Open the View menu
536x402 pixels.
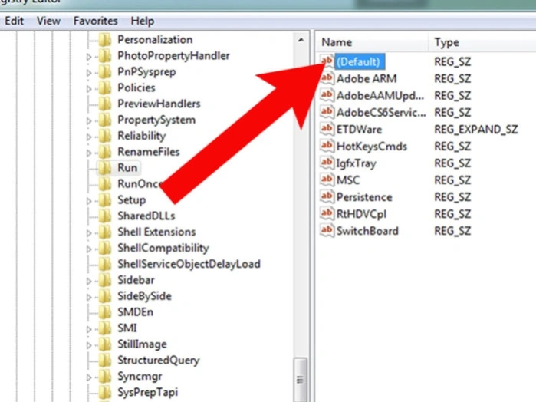(x=48, y=21)
